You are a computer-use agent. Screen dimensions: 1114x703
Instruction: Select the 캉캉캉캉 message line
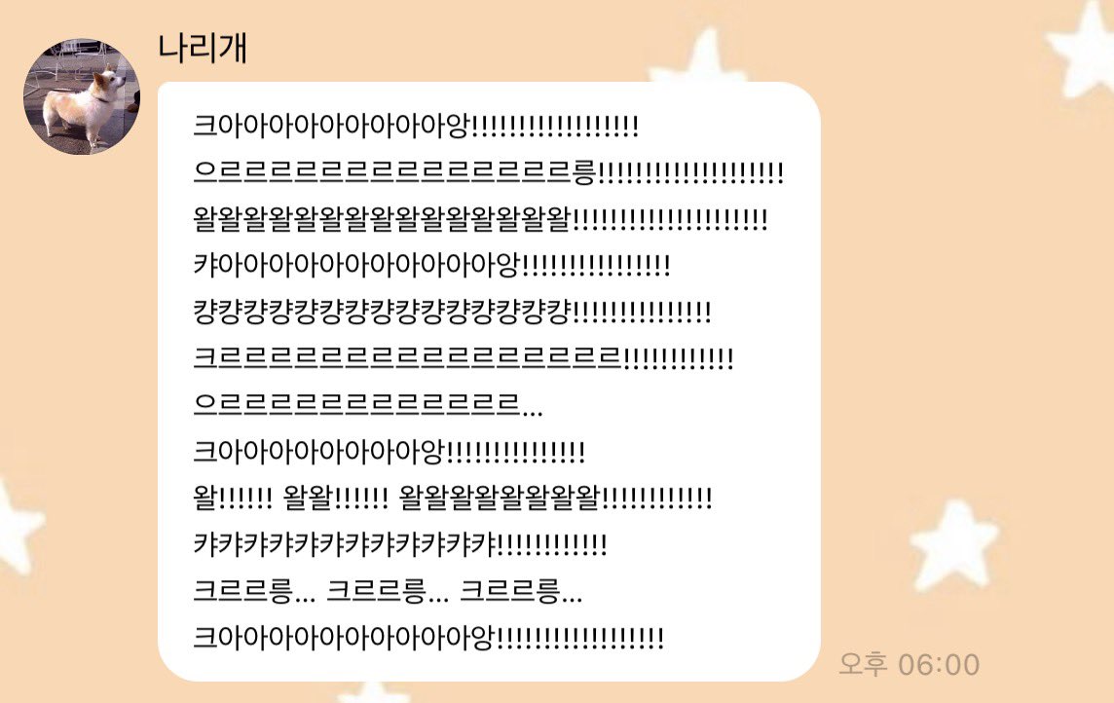tap(452, 312)
